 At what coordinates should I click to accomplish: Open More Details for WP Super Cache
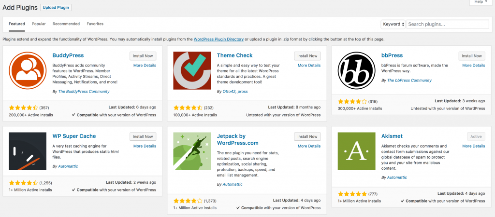pyautogui.click(x=145, y=146)
